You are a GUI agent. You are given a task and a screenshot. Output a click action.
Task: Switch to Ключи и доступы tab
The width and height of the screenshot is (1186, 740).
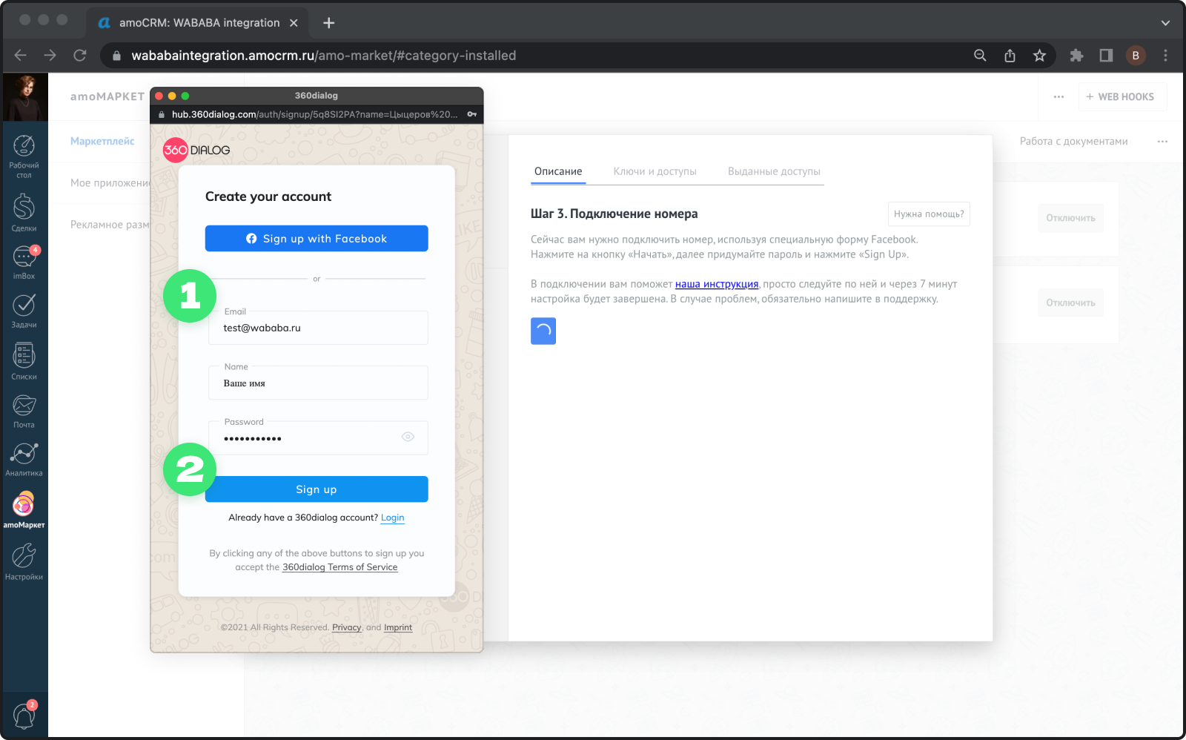point(655,171)
